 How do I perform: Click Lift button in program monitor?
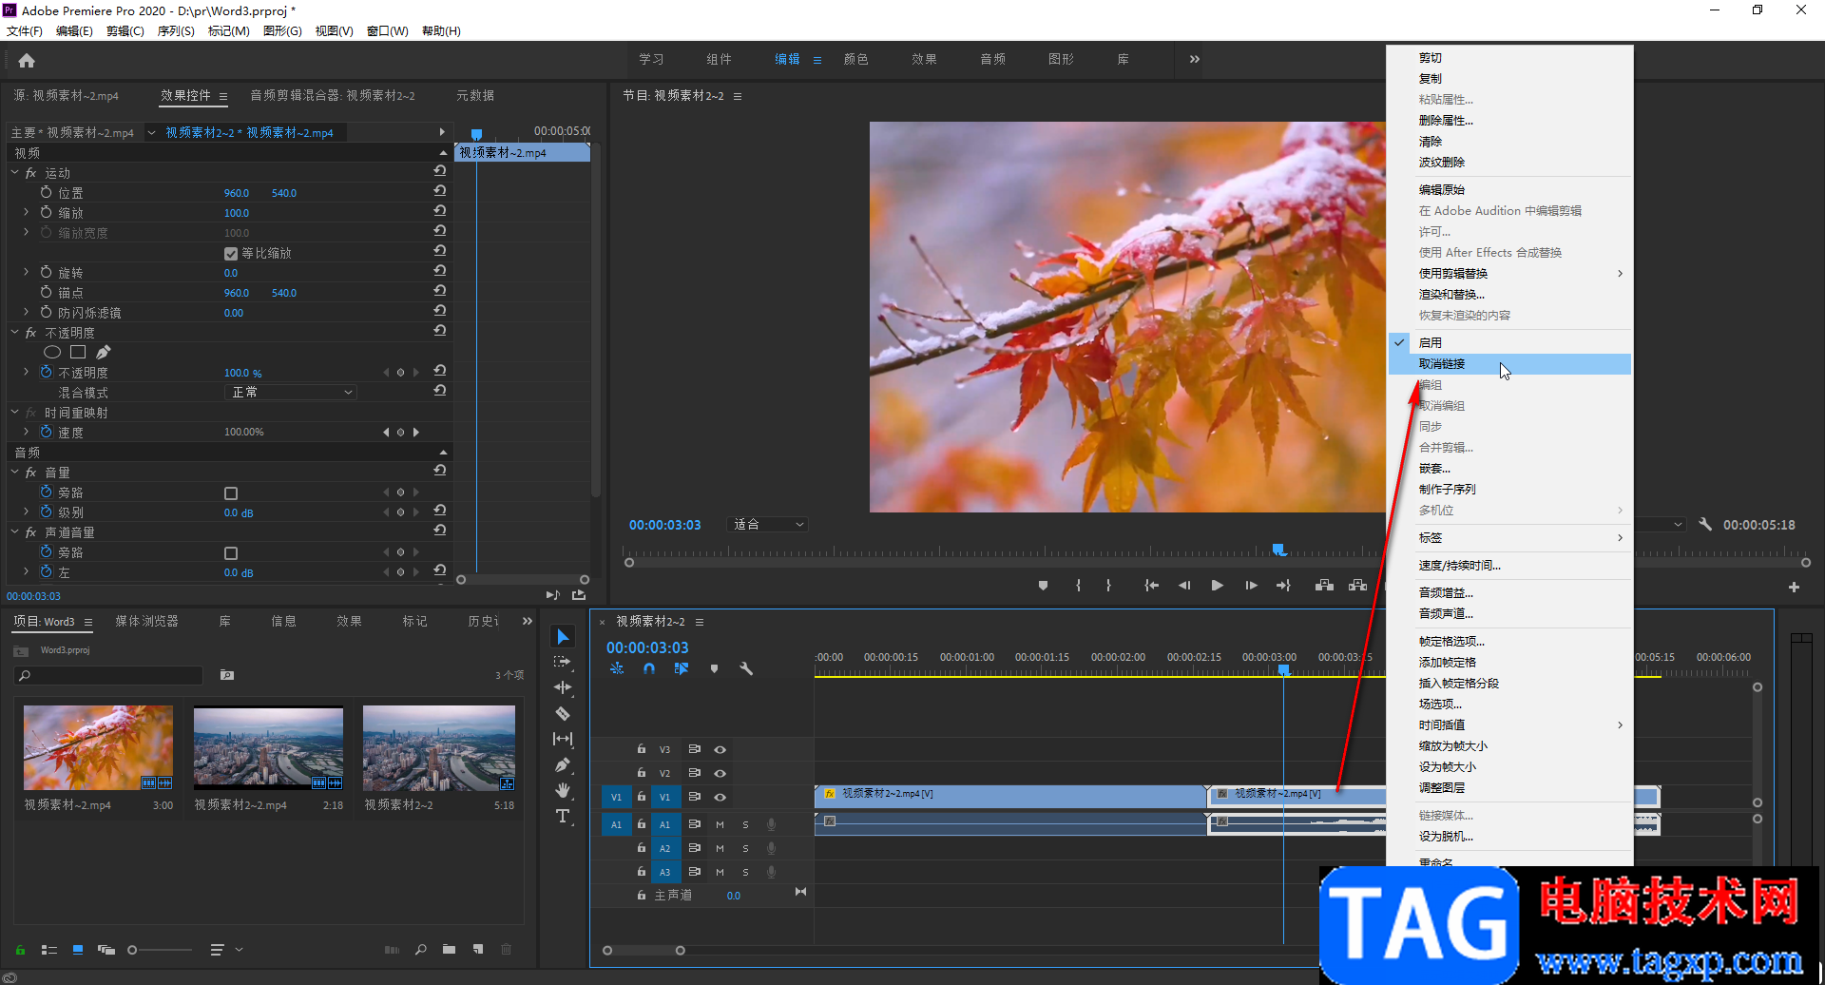click(x=1324, y=586)
